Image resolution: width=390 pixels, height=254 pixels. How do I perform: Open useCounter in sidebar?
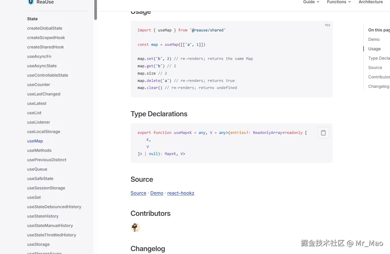[38, 85]
